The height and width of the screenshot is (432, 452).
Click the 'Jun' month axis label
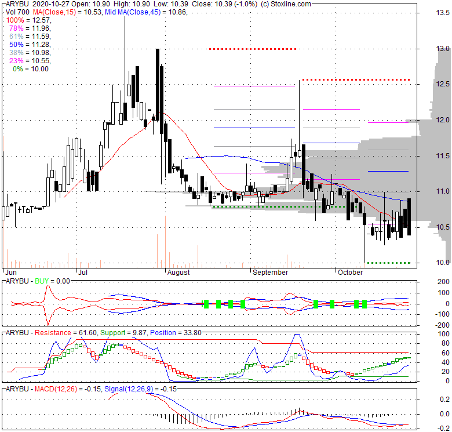pos(11,272)
